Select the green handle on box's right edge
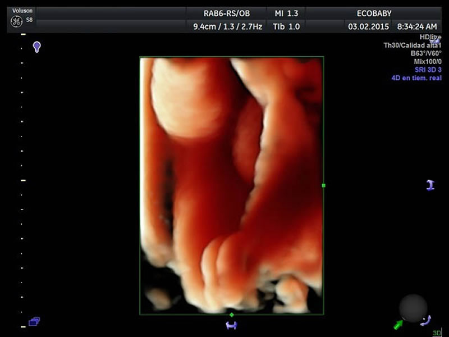Image resolution: width=449 pixels, height=337 pixels. pyautogui.click(x=323, y=185)
